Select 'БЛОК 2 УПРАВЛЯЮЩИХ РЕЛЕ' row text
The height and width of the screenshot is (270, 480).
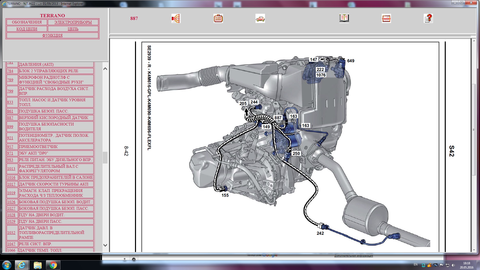pyautogui.click(x=49, y=71)
